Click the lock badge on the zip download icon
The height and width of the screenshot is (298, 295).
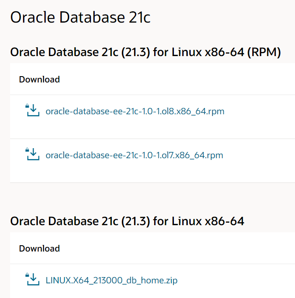tap(28, 275)
